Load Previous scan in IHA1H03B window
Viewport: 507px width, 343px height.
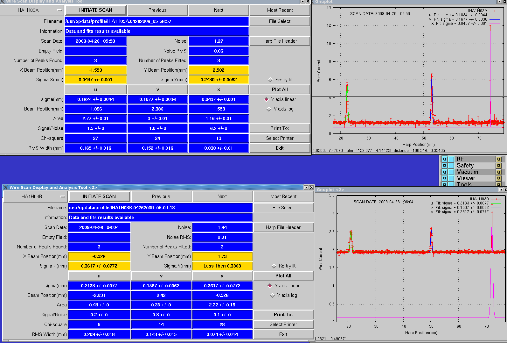[x=161, y=197]
